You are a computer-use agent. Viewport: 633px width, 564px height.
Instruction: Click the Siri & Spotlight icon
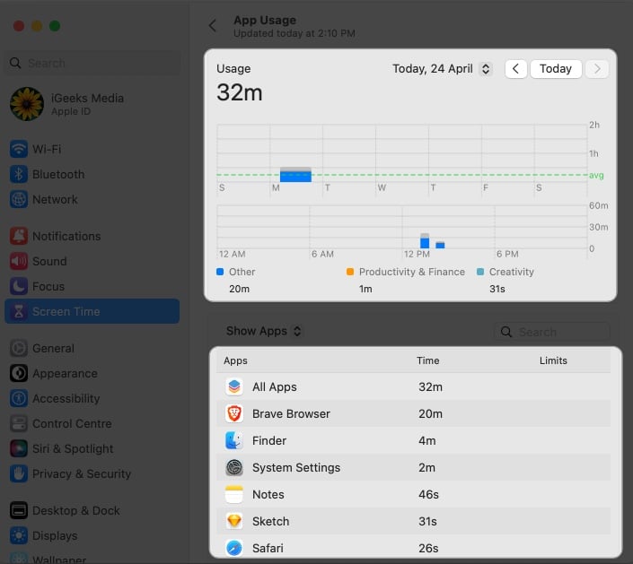point(19,448)
